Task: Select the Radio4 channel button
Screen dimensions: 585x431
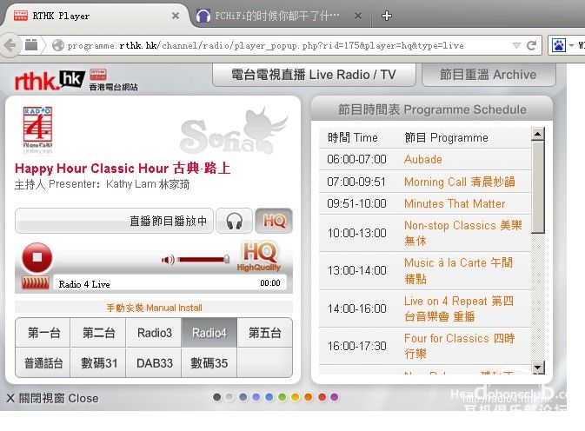Action: click(x=209, y=333)
